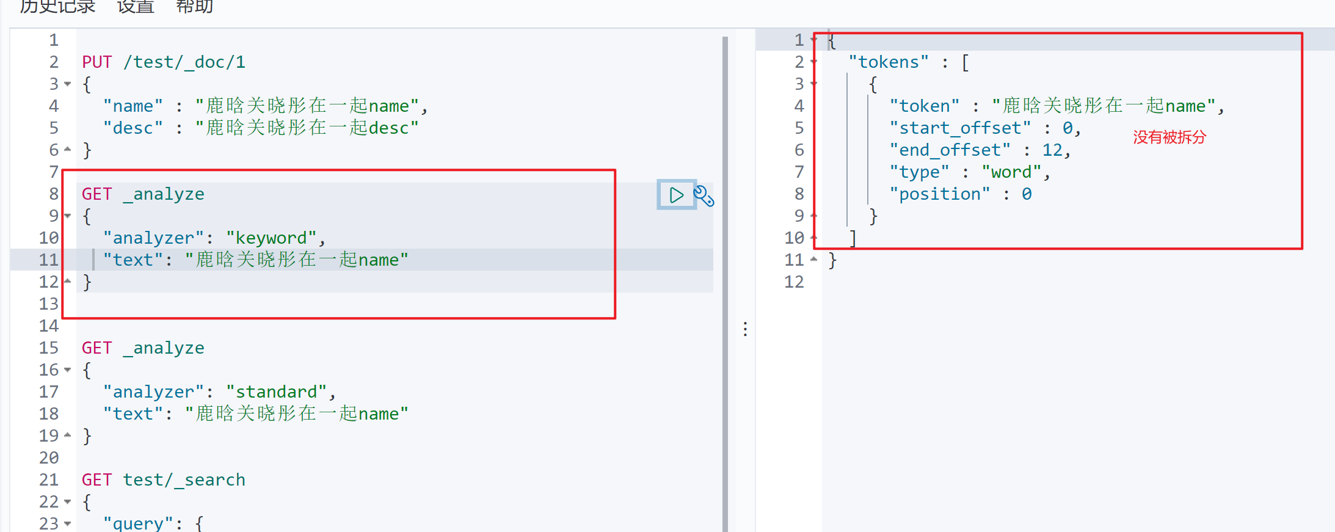Click the "analyzer": "standard" line
Screen dimensions: 1335x532
(x=219, y=392)
